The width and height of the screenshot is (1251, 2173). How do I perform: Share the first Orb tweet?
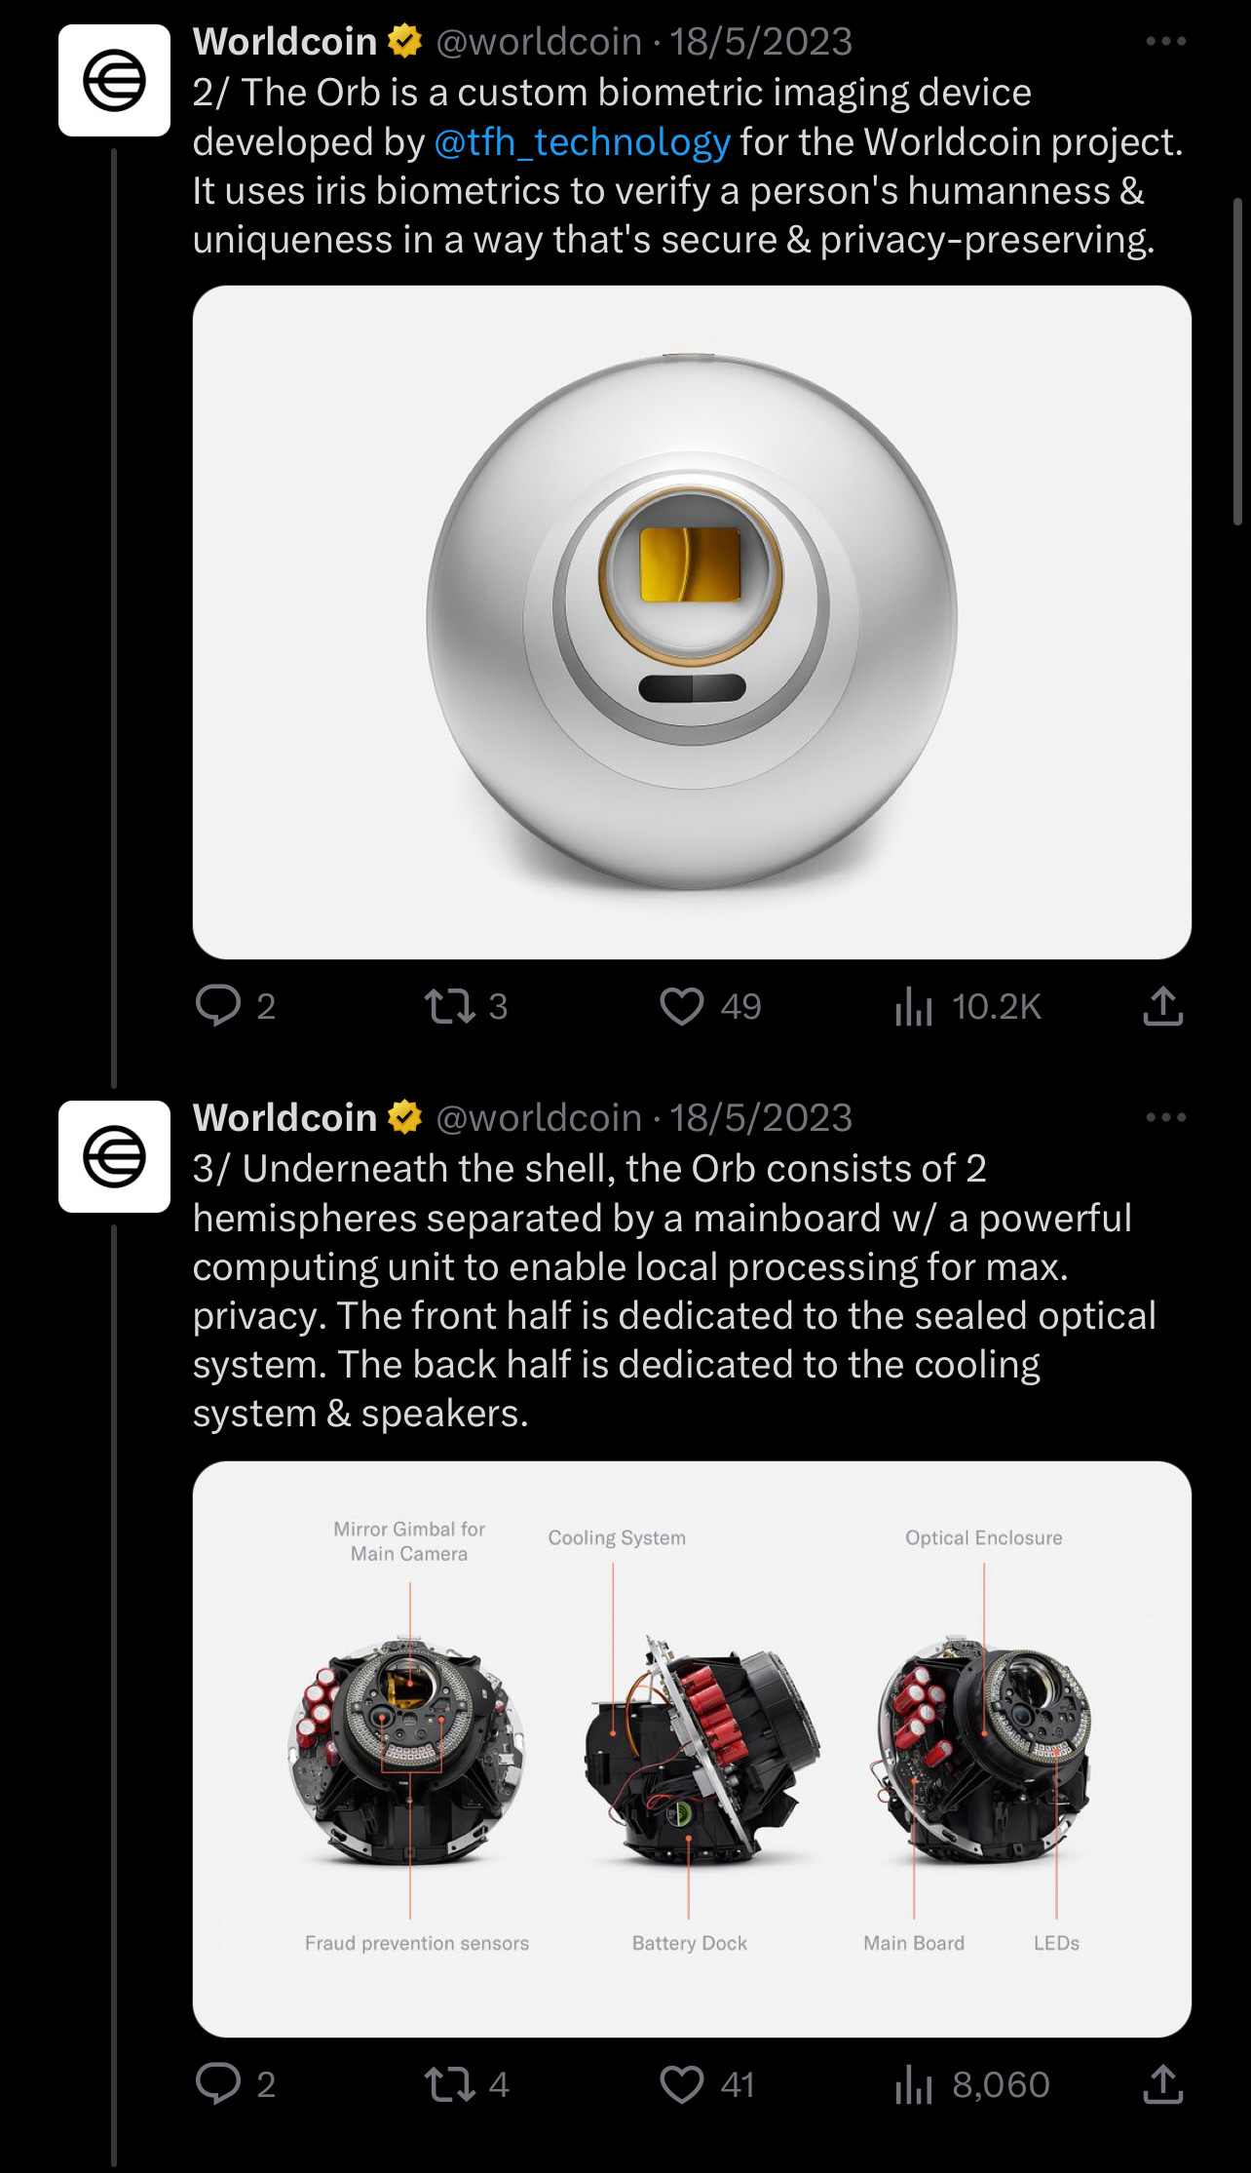click(x=1162, y=1005)
